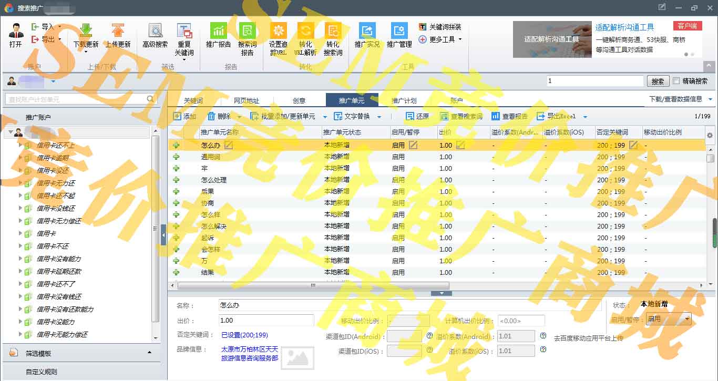
Task: Expand the 信用卡逾期 tree node
Action: [20, 158]
